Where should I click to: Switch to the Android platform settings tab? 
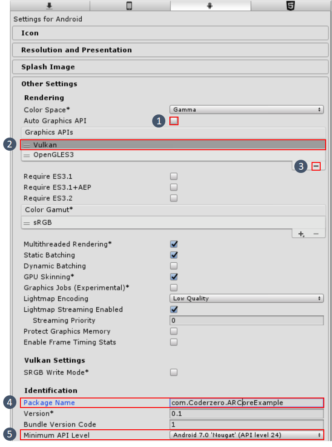pos(210,5)
